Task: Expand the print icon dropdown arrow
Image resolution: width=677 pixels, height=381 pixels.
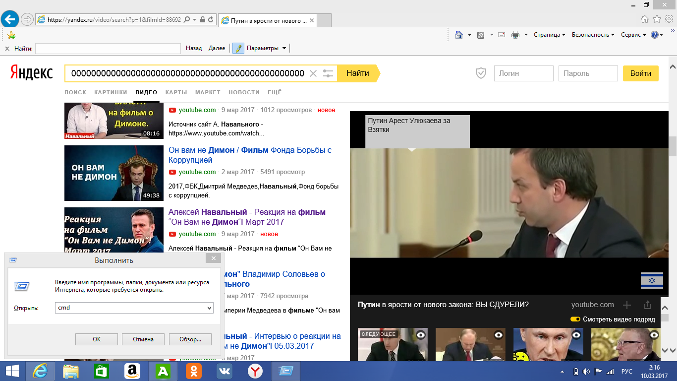Action: click(x=526, y=35)
